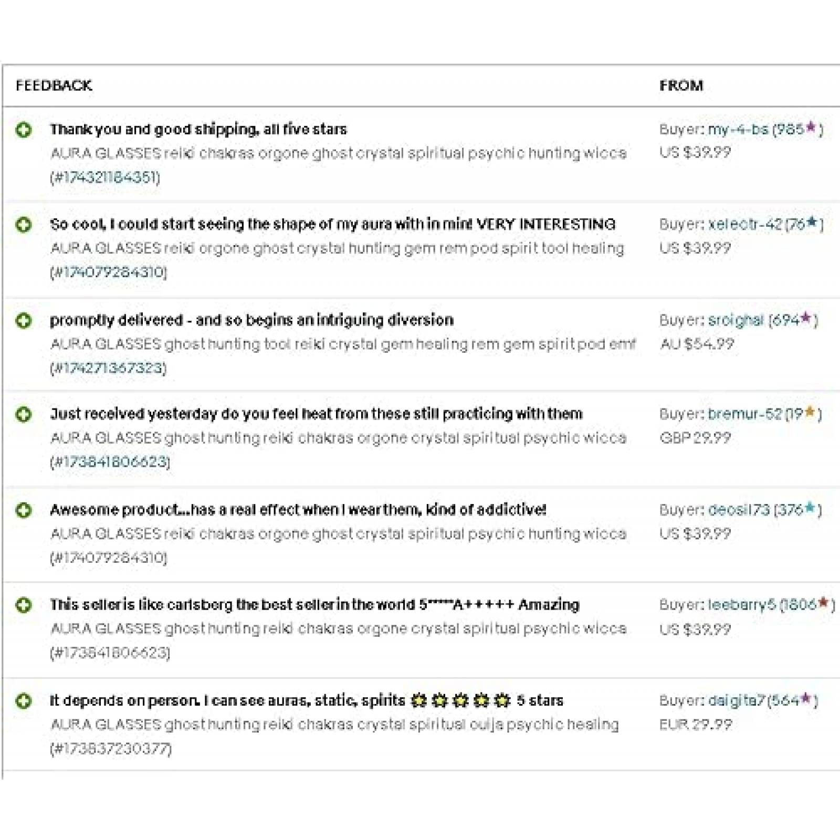Click the positive icon beside "Just received yesterday" feedback
The width and height of the screenshot is (840, 840).
tap(23, 415)
